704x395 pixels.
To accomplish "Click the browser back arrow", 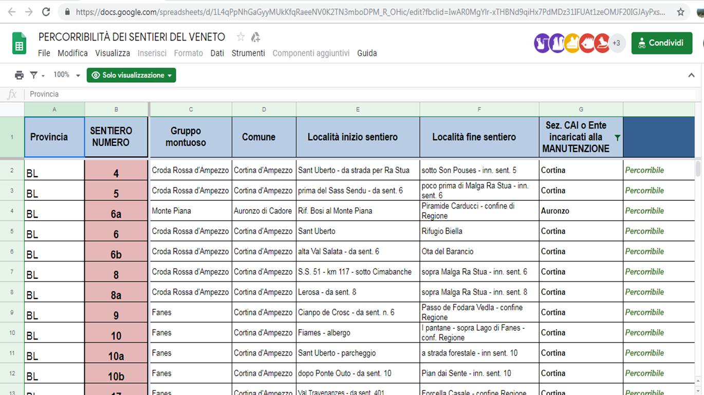I will click(x=12, y=12).
